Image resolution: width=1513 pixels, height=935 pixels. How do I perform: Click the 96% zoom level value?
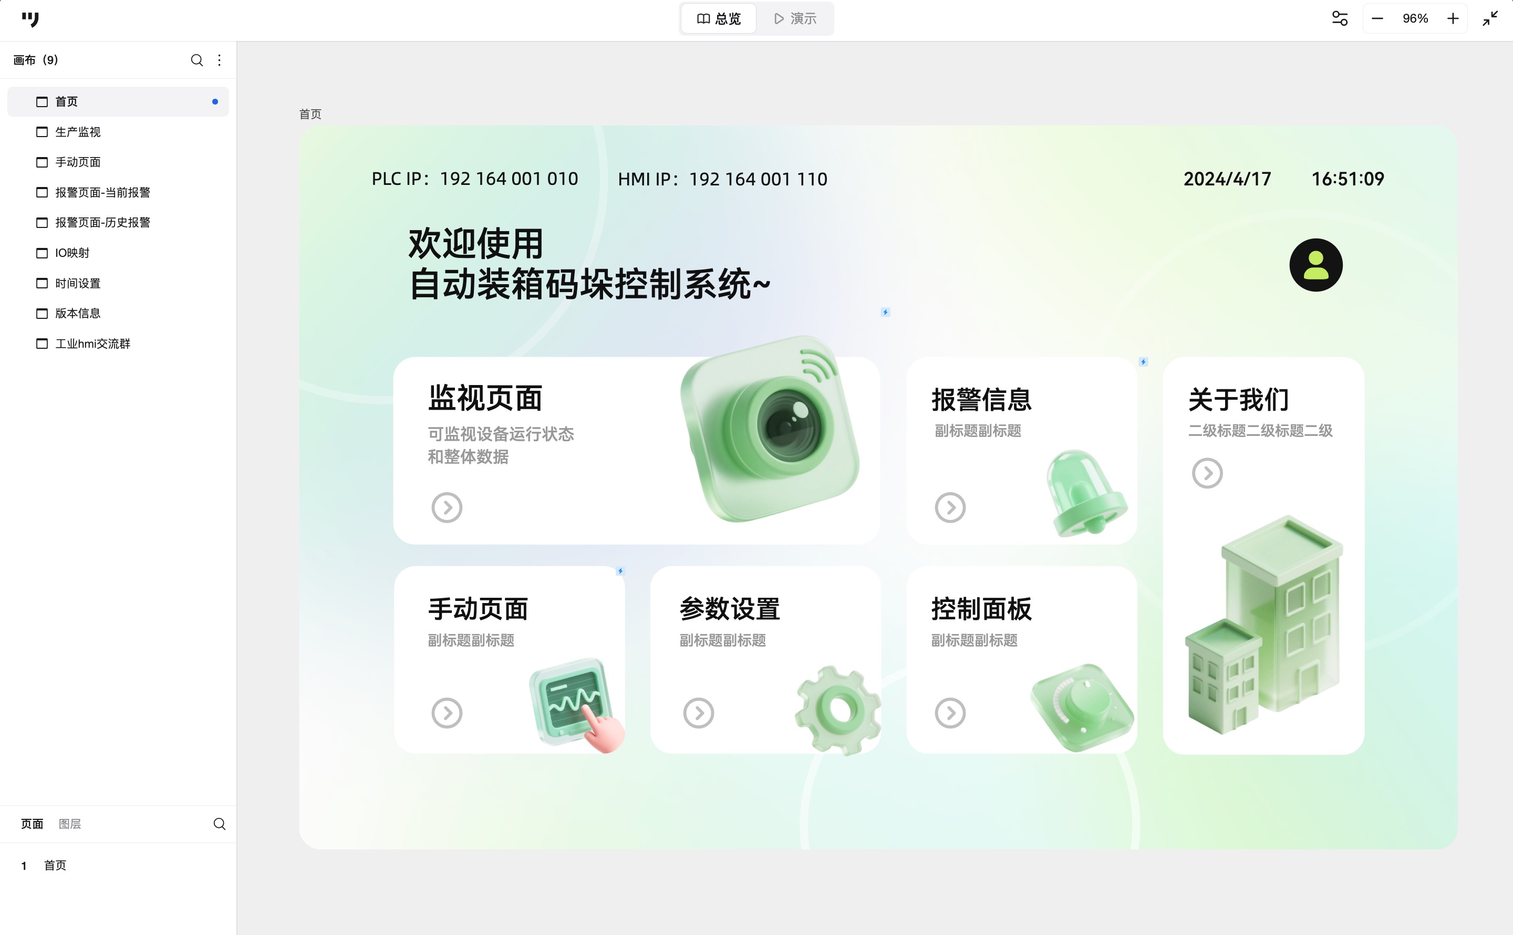1415,18
